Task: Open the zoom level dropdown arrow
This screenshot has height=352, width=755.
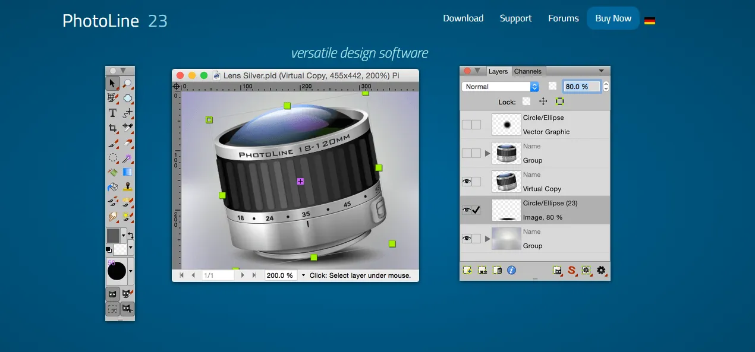Action: [x=303, y=275]
